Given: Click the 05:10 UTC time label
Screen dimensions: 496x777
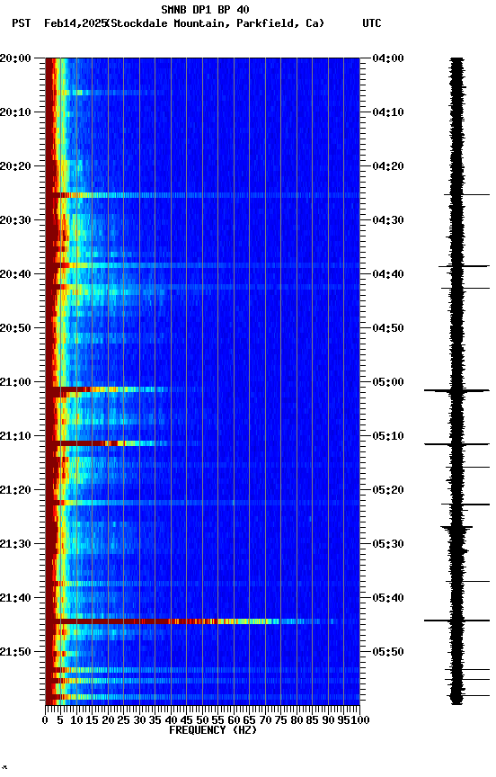Looking at the screenshot, I should coord(388,436).
